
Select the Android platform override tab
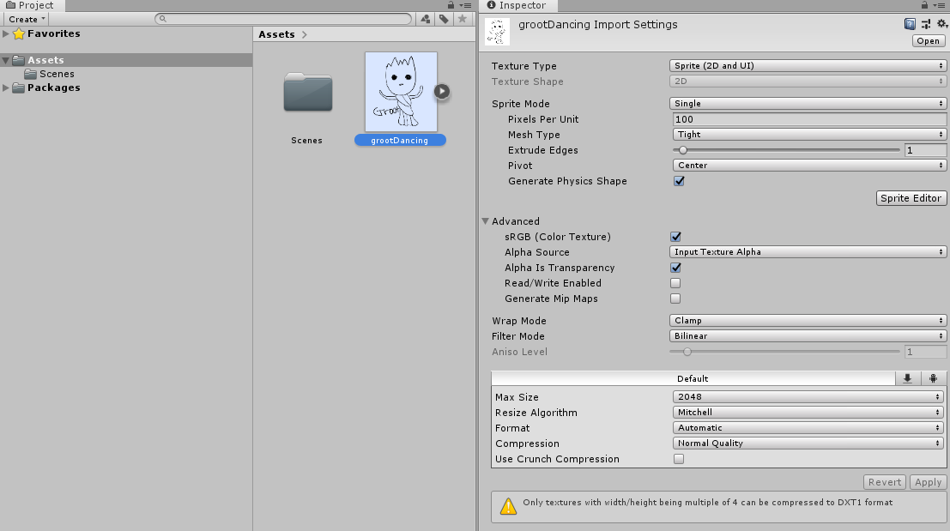point(933,378)
